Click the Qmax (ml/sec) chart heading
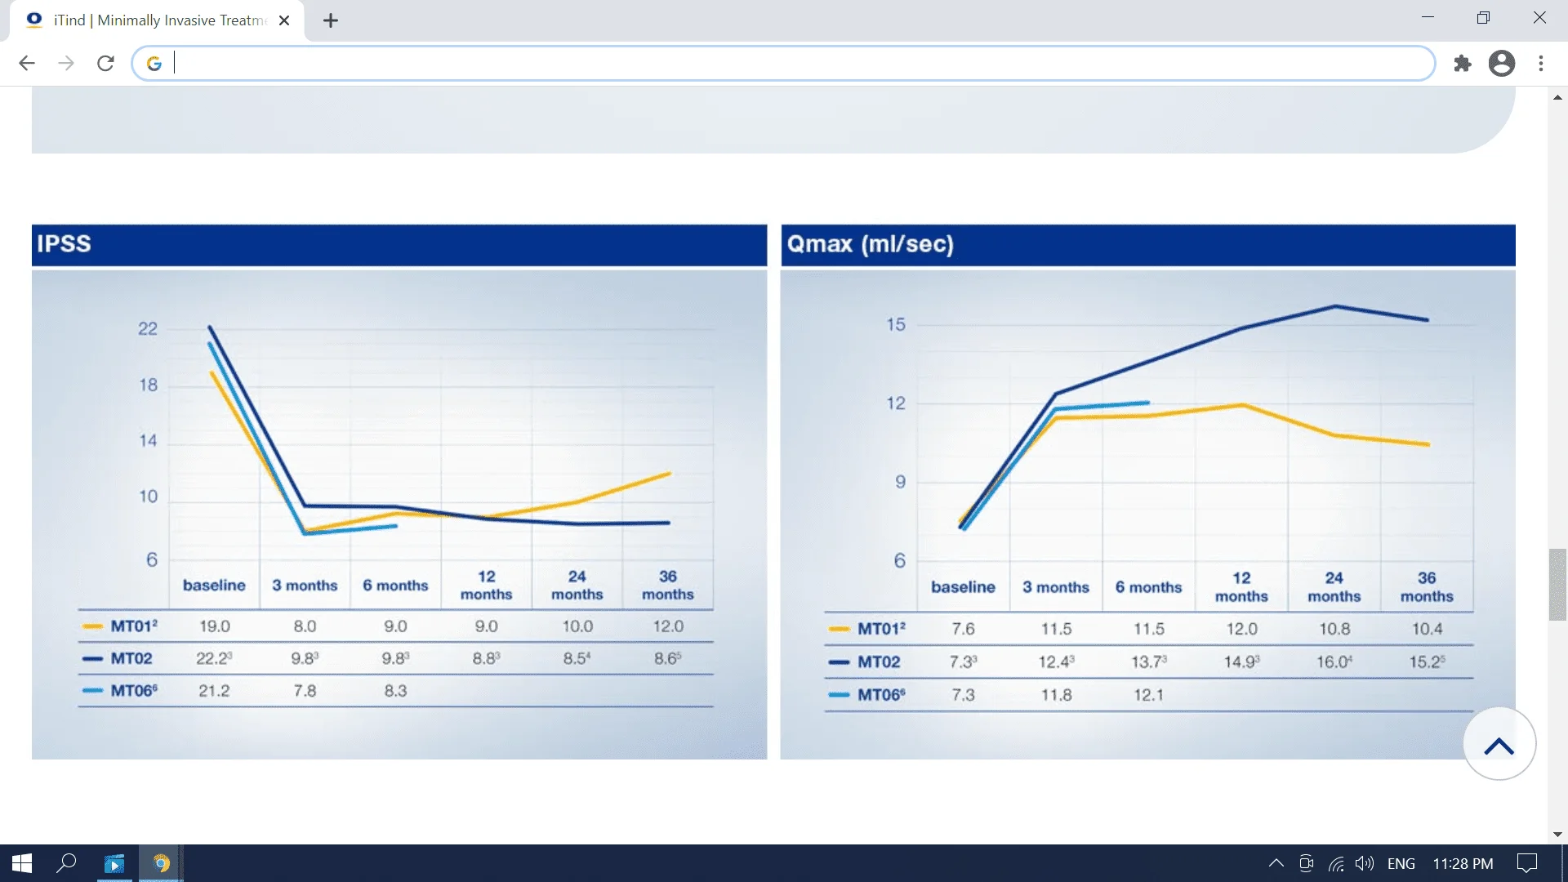Screen dimensions: 1568x882 tap(870, 244)
